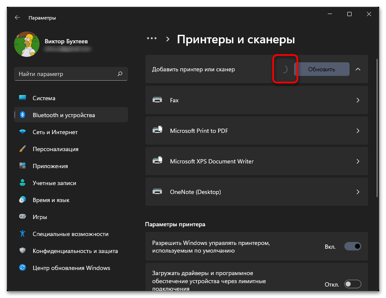Open Учетные записи settings
Screen dimensions: 386x298
click(71, 183)
